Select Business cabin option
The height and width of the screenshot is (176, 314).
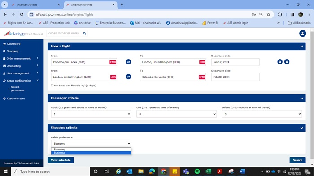91,153
